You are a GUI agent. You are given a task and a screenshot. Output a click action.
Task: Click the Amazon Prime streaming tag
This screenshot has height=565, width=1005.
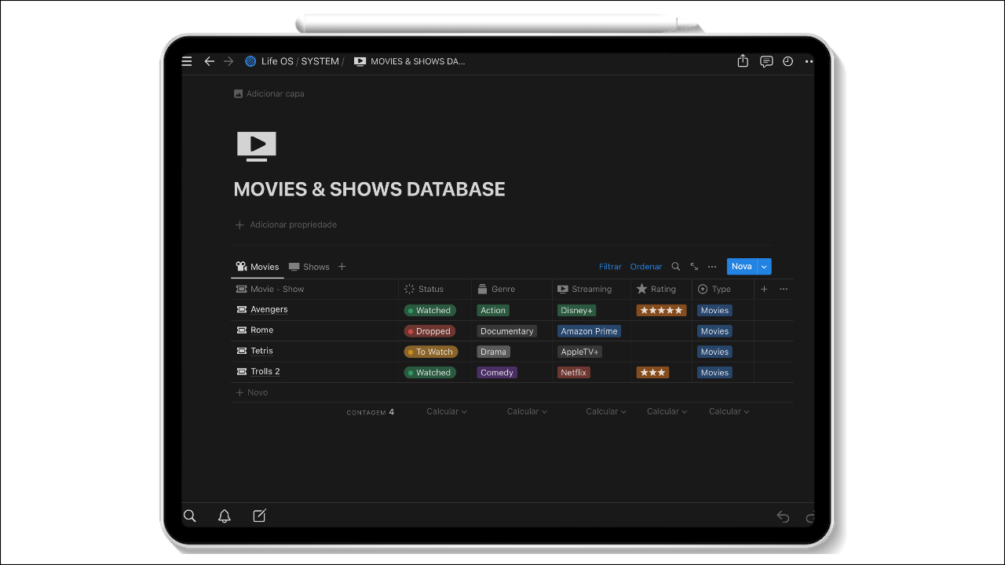(x=590, y=331)
